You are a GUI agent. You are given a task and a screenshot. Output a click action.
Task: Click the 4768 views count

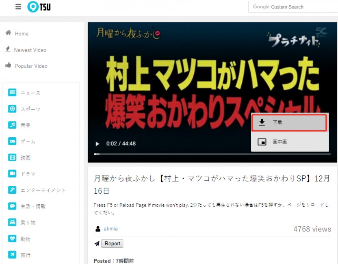[x=312, y=229]
